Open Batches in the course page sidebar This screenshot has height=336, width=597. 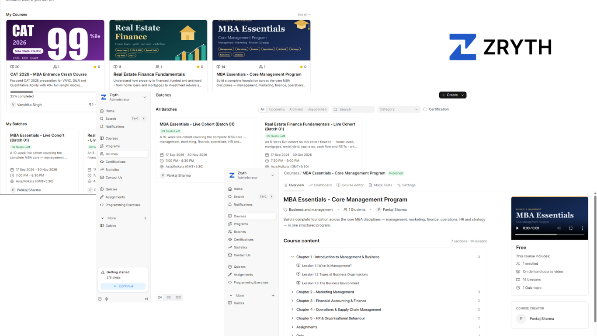(239, 232)
